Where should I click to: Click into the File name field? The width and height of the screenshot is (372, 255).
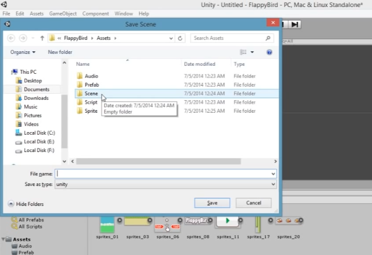163,174
